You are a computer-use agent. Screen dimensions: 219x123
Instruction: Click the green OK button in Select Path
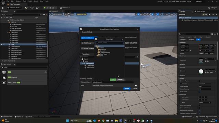click(x=113, y=80)
